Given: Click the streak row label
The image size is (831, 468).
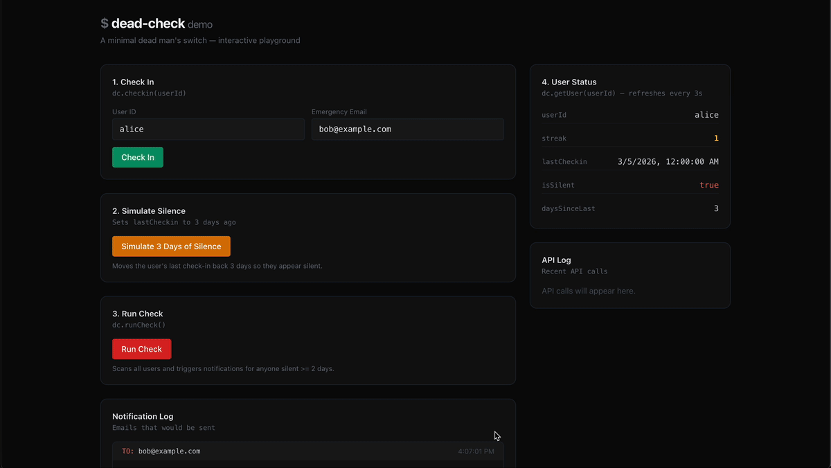Looking at the screenshot, I should (554, 138).
